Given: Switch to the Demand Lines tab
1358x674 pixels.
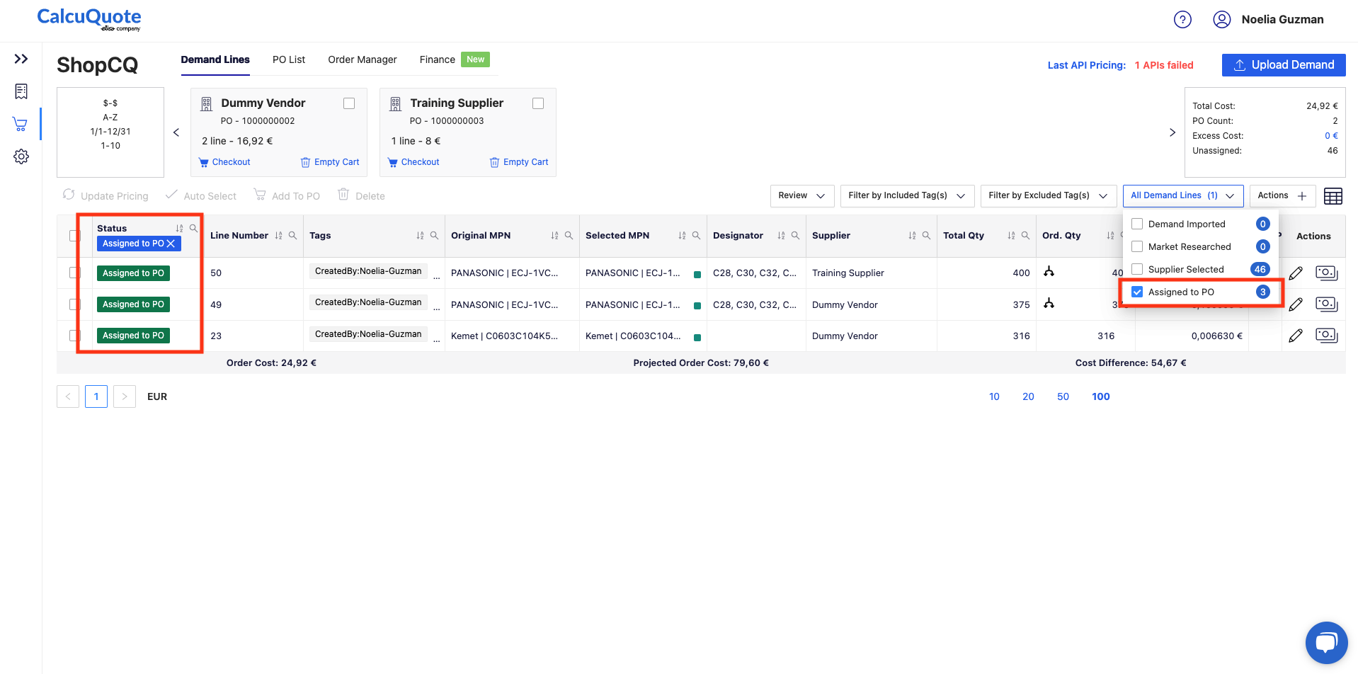Looking at the screenshot, I should point(215,59).
